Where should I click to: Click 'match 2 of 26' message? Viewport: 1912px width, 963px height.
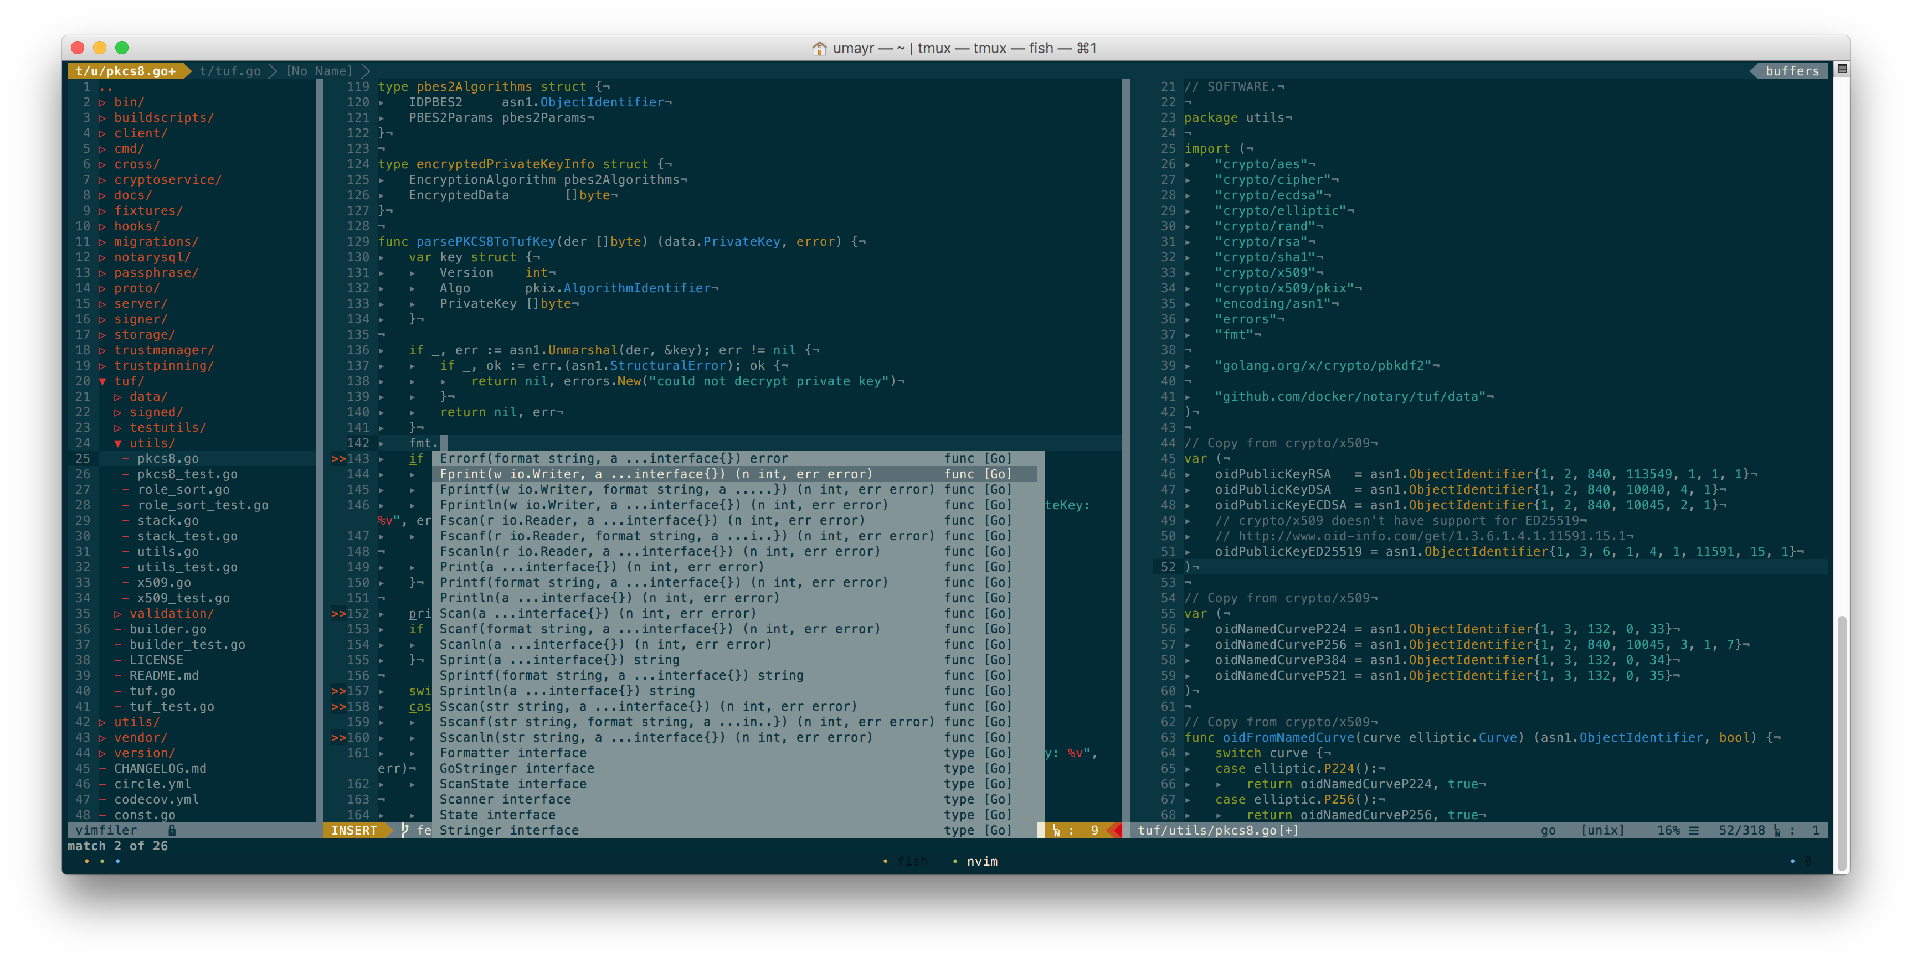pos(118,846)
